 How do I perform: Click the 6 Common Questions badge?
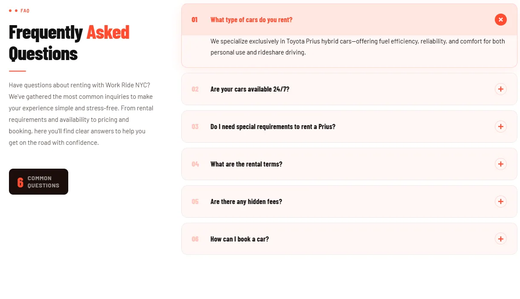tap(38, 182)
